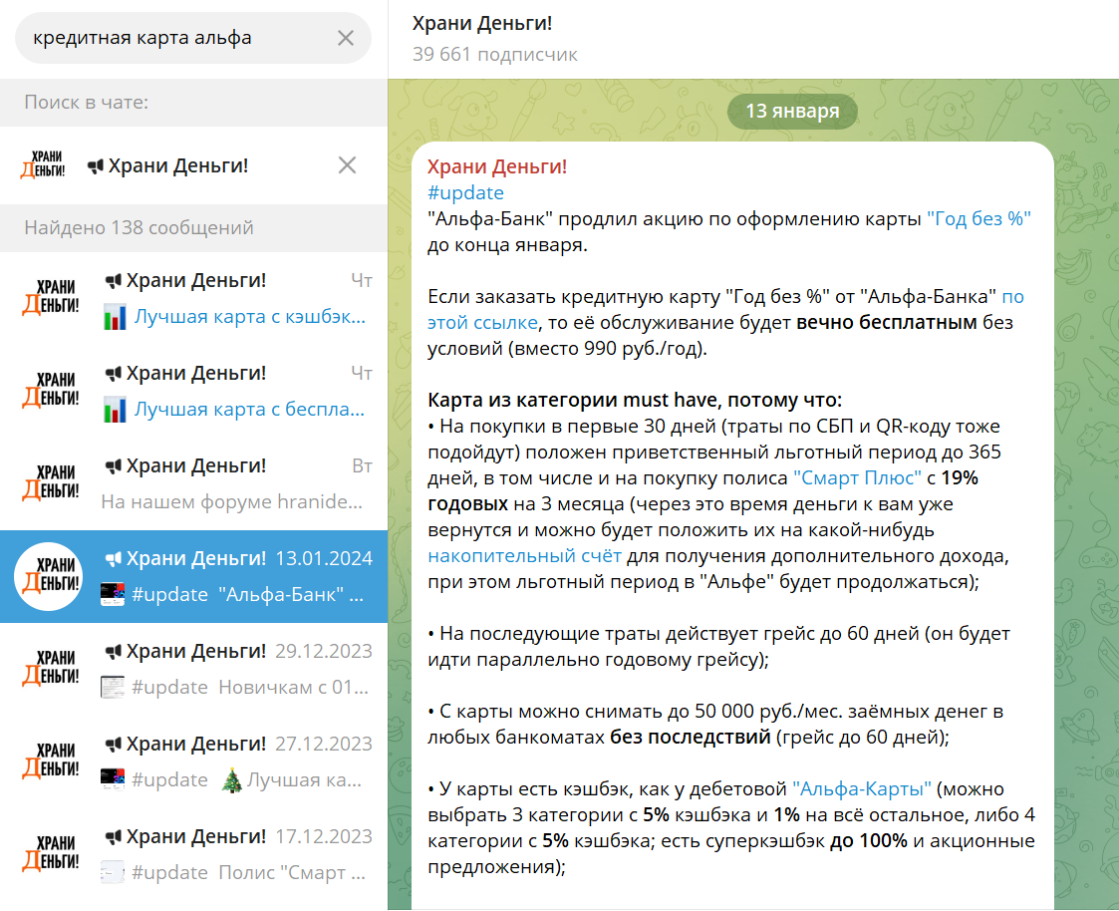Click the megaphone icon in the 17.12.2023 result

click(x=113, y=837)
